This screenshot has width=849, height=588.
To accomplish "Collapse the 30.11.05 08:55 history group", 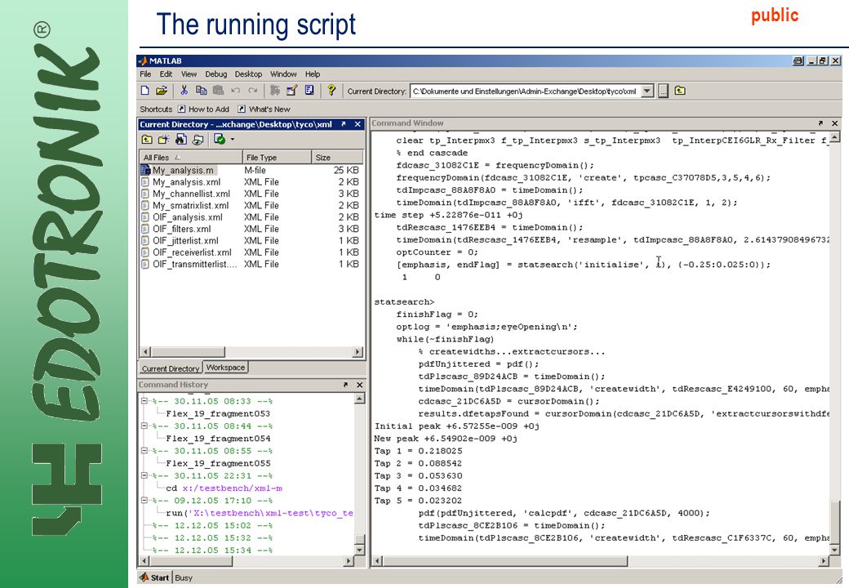I will pos(144,451).
